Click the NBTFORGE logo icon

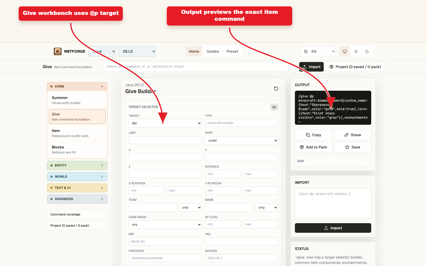click(x=58, y=51)
